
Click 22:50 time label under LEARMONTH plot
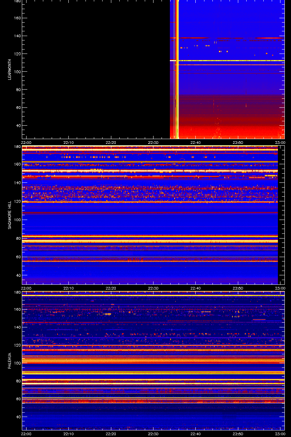click(238, 143)
